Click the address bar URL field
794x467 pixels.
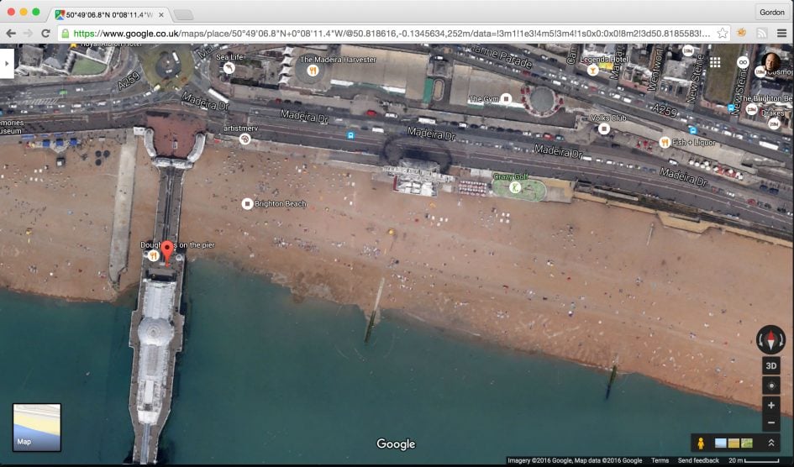[392, 34]
